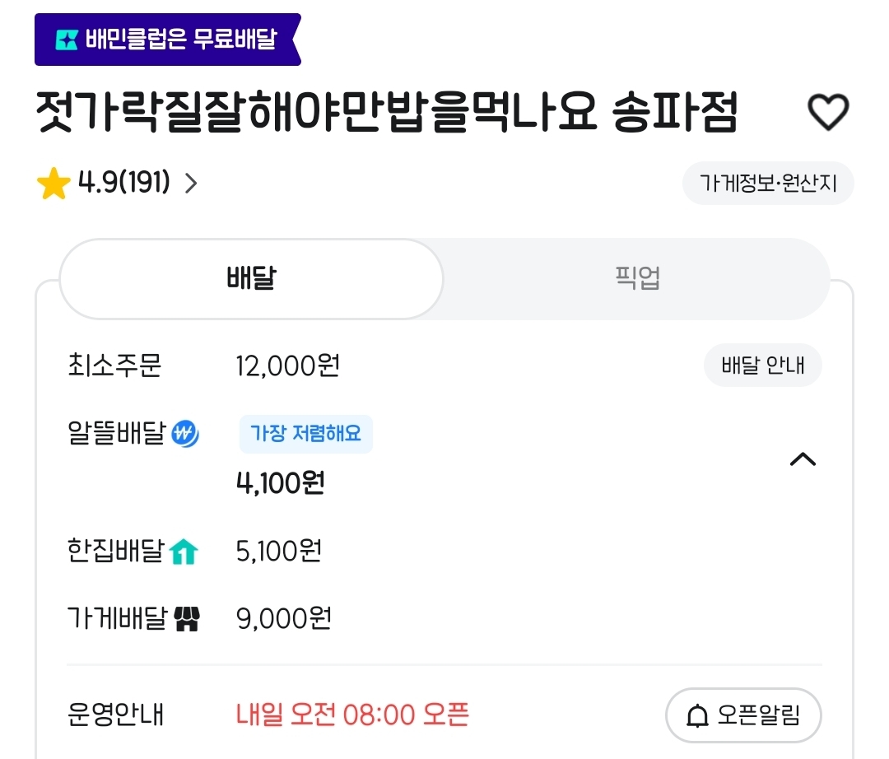Select the 가게배달 9,000원 option

[x=283, y=618]
